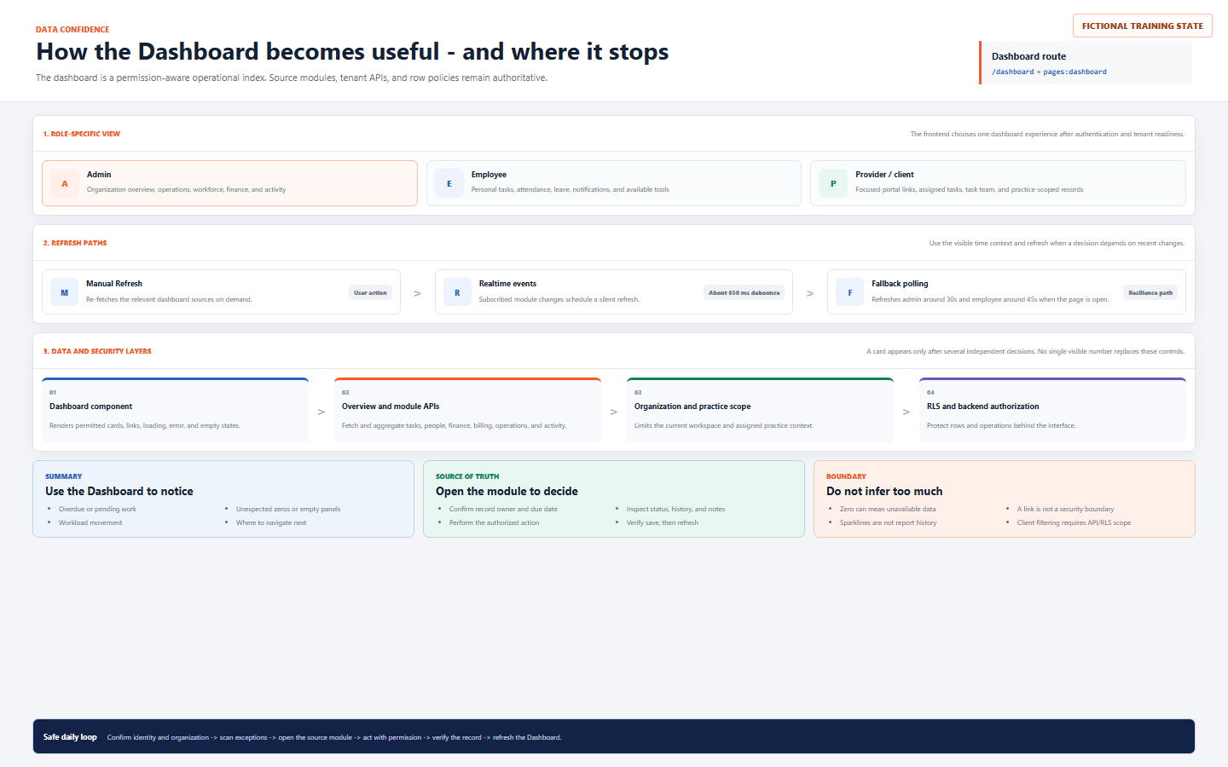Click the Fallback polling F icon
This screenshot has height=767, width=1228.
click(849, 292)
